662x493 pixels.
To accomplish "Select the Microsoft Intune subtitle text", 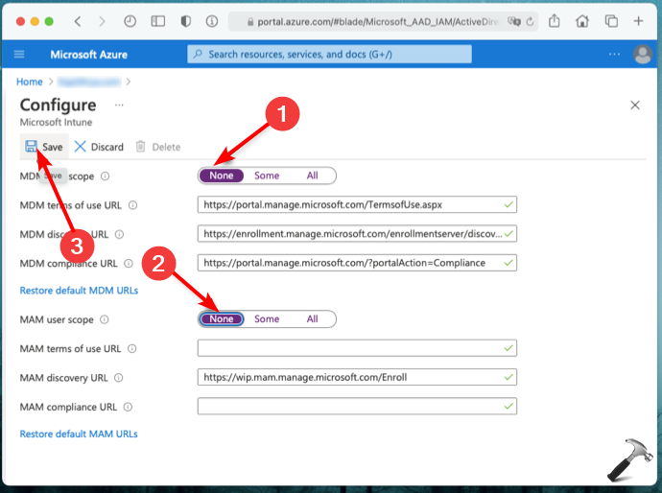I will [56, 123].
